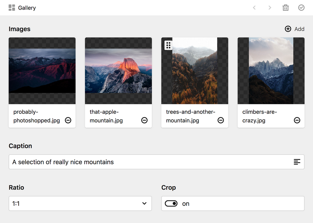This screenshot has height=223, width=313.
Task: Remove that-apple-mountain.jpg with its minus icon
Action: pyautogui.click(x=144, y=120)
